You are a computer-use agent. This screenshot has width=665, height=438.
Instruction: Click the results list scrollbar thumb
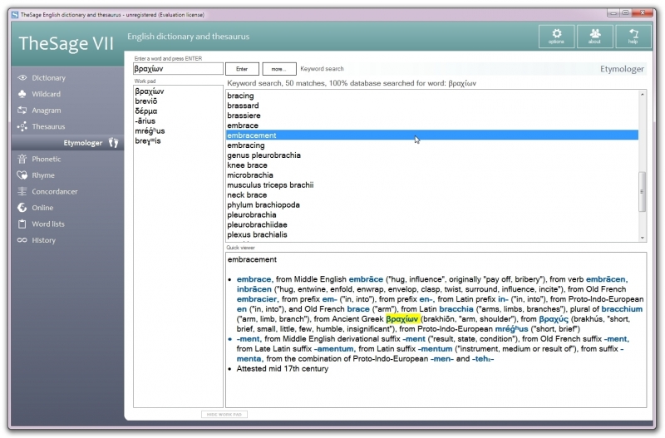(642, 192)
